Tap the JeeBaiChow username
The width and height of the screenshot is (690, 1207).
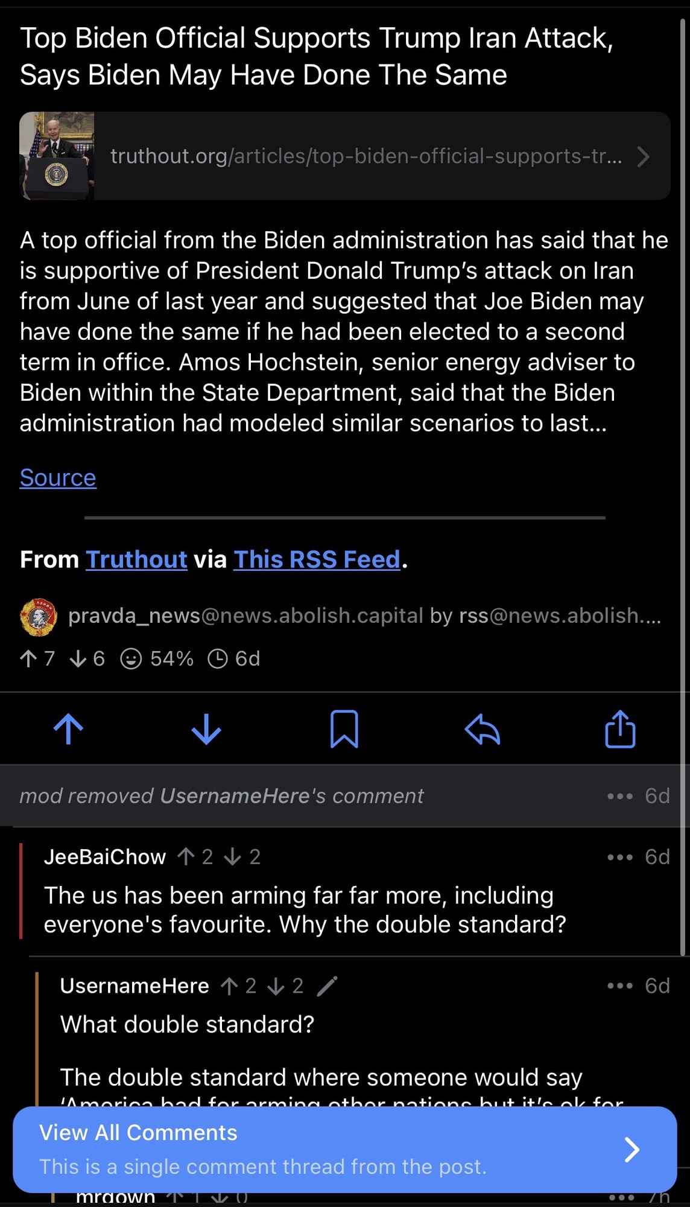(x=105, y=857)
